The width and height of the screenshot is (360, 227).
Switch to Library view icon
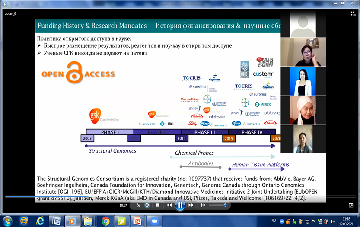[353, 14]
